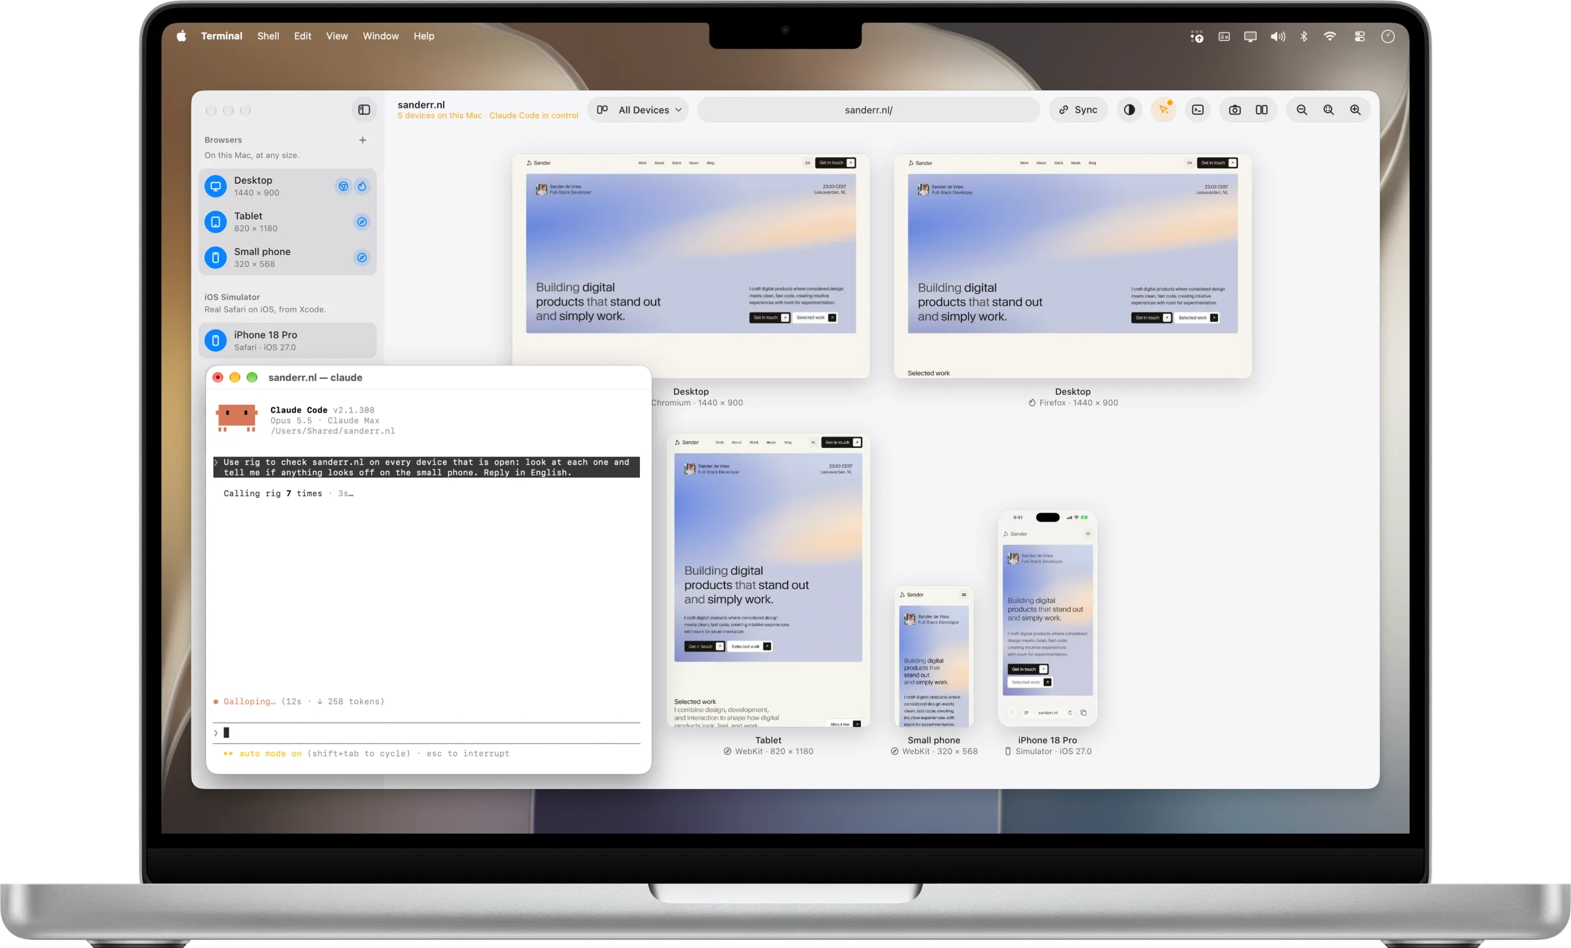Screen dimensions: 1571x948
Task: Click Get in touch in Firefox Desktop header
Action: pos(1217,163)
